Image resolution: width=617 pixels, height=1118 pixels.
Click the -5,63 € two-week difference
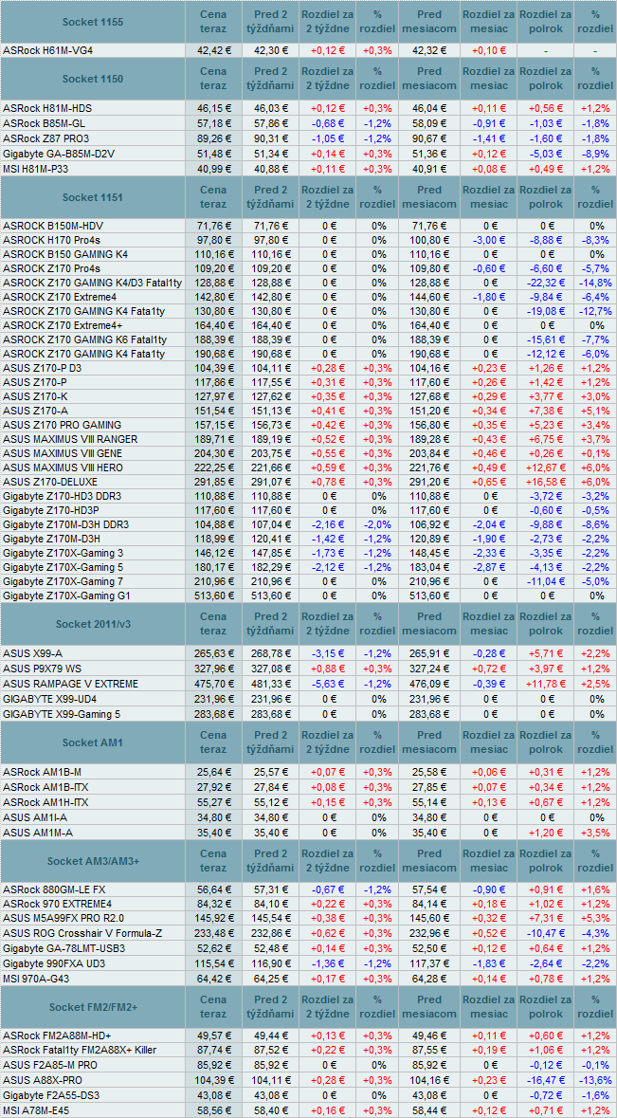tap(327, 684)
